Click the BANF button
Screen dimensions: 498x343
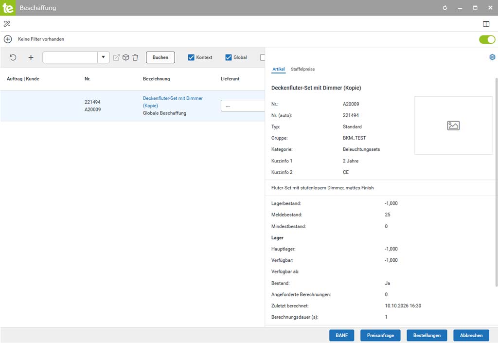[342, 335]
